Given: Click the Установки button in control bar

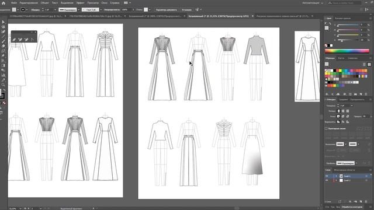Looking at the screenshot, I should pos(186,10).
